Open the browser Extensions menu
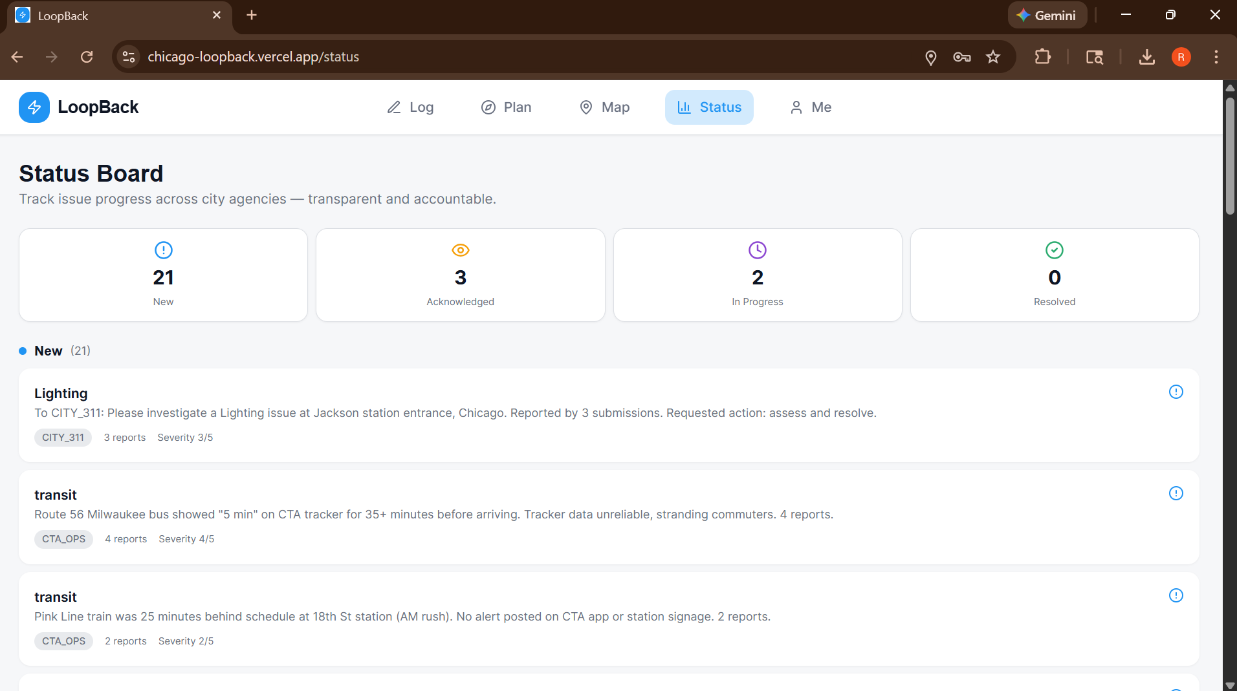Viewport: 1237px width, 691px height. click(1043, 57)
